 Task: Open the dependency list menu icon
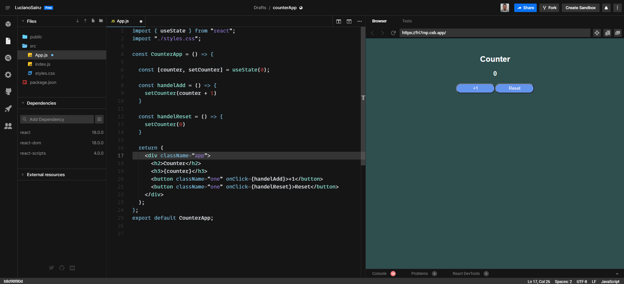pyautogui.click(x=99, y=119)
